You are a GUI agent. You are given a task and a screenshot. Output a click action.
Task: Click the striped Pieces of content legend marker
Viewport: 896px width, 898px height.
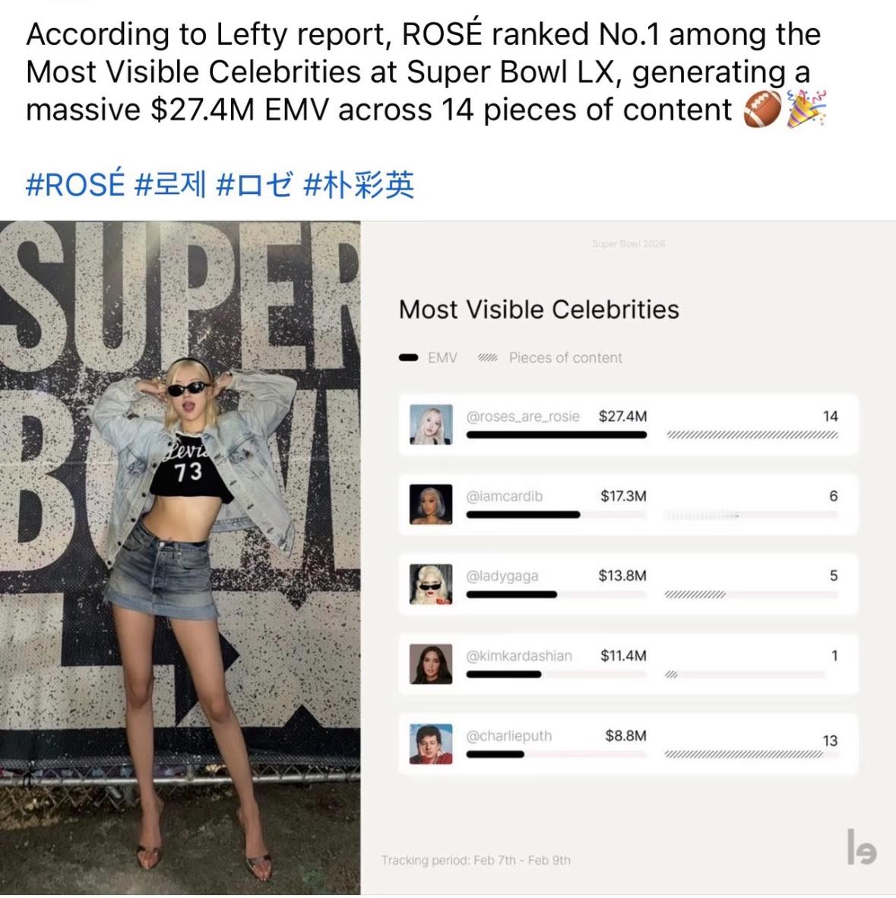[x=488, y=358]
